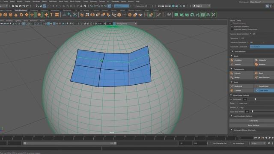Screen dimensions: 274x154
Task: Open the Sign In dropdown
Action: [x=202, y=6]
